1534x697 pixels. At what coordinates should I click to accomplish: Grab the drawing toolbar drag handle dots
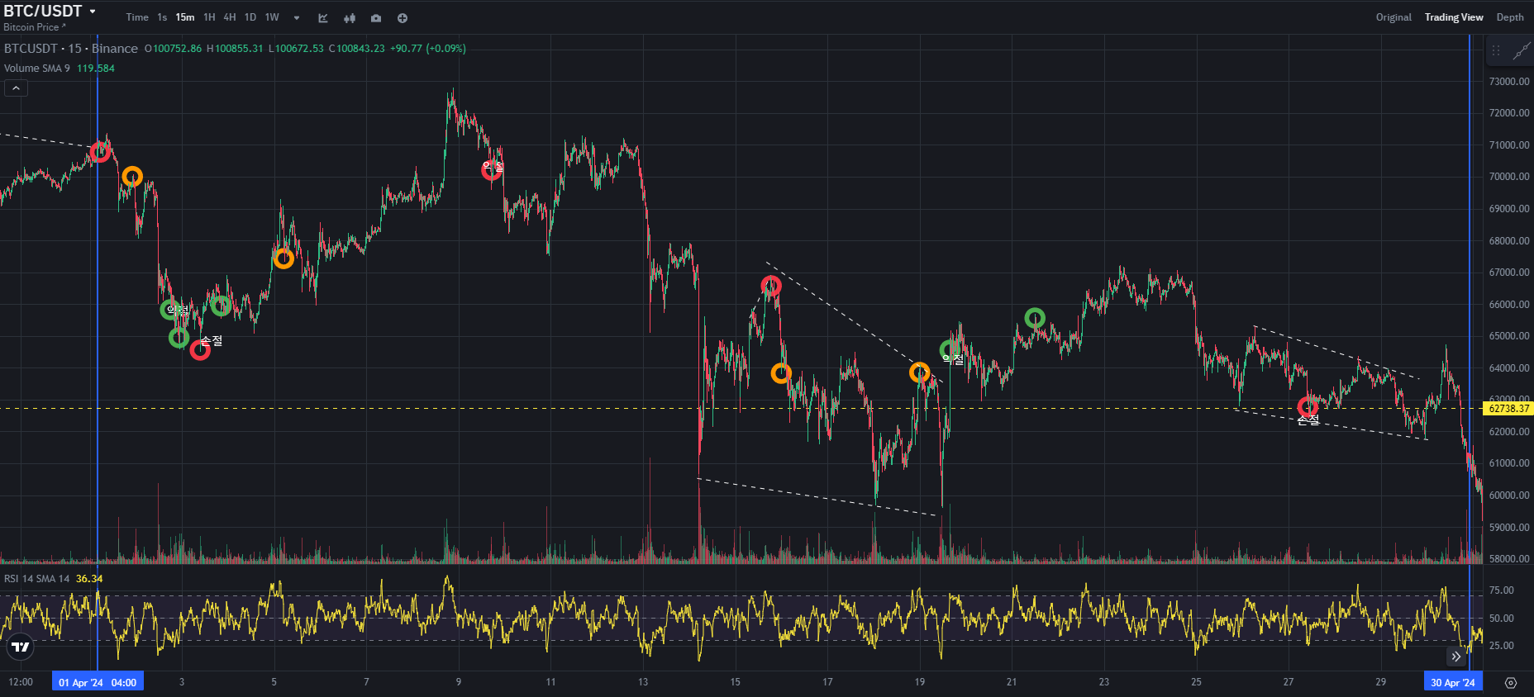pos(1496,51)
